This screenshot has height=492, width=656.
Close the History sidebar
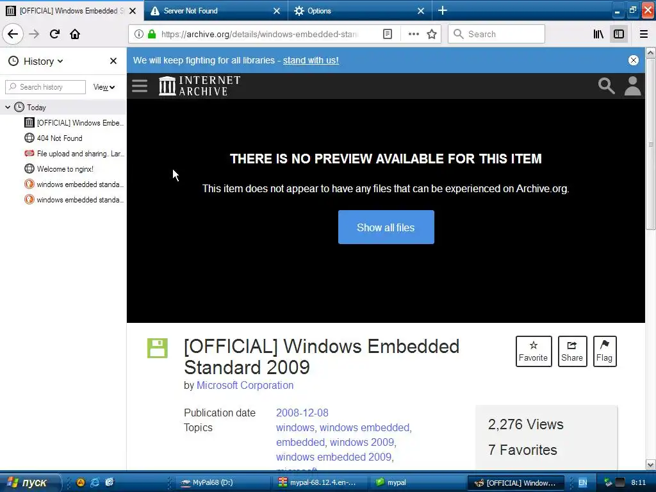coord(113,61)
